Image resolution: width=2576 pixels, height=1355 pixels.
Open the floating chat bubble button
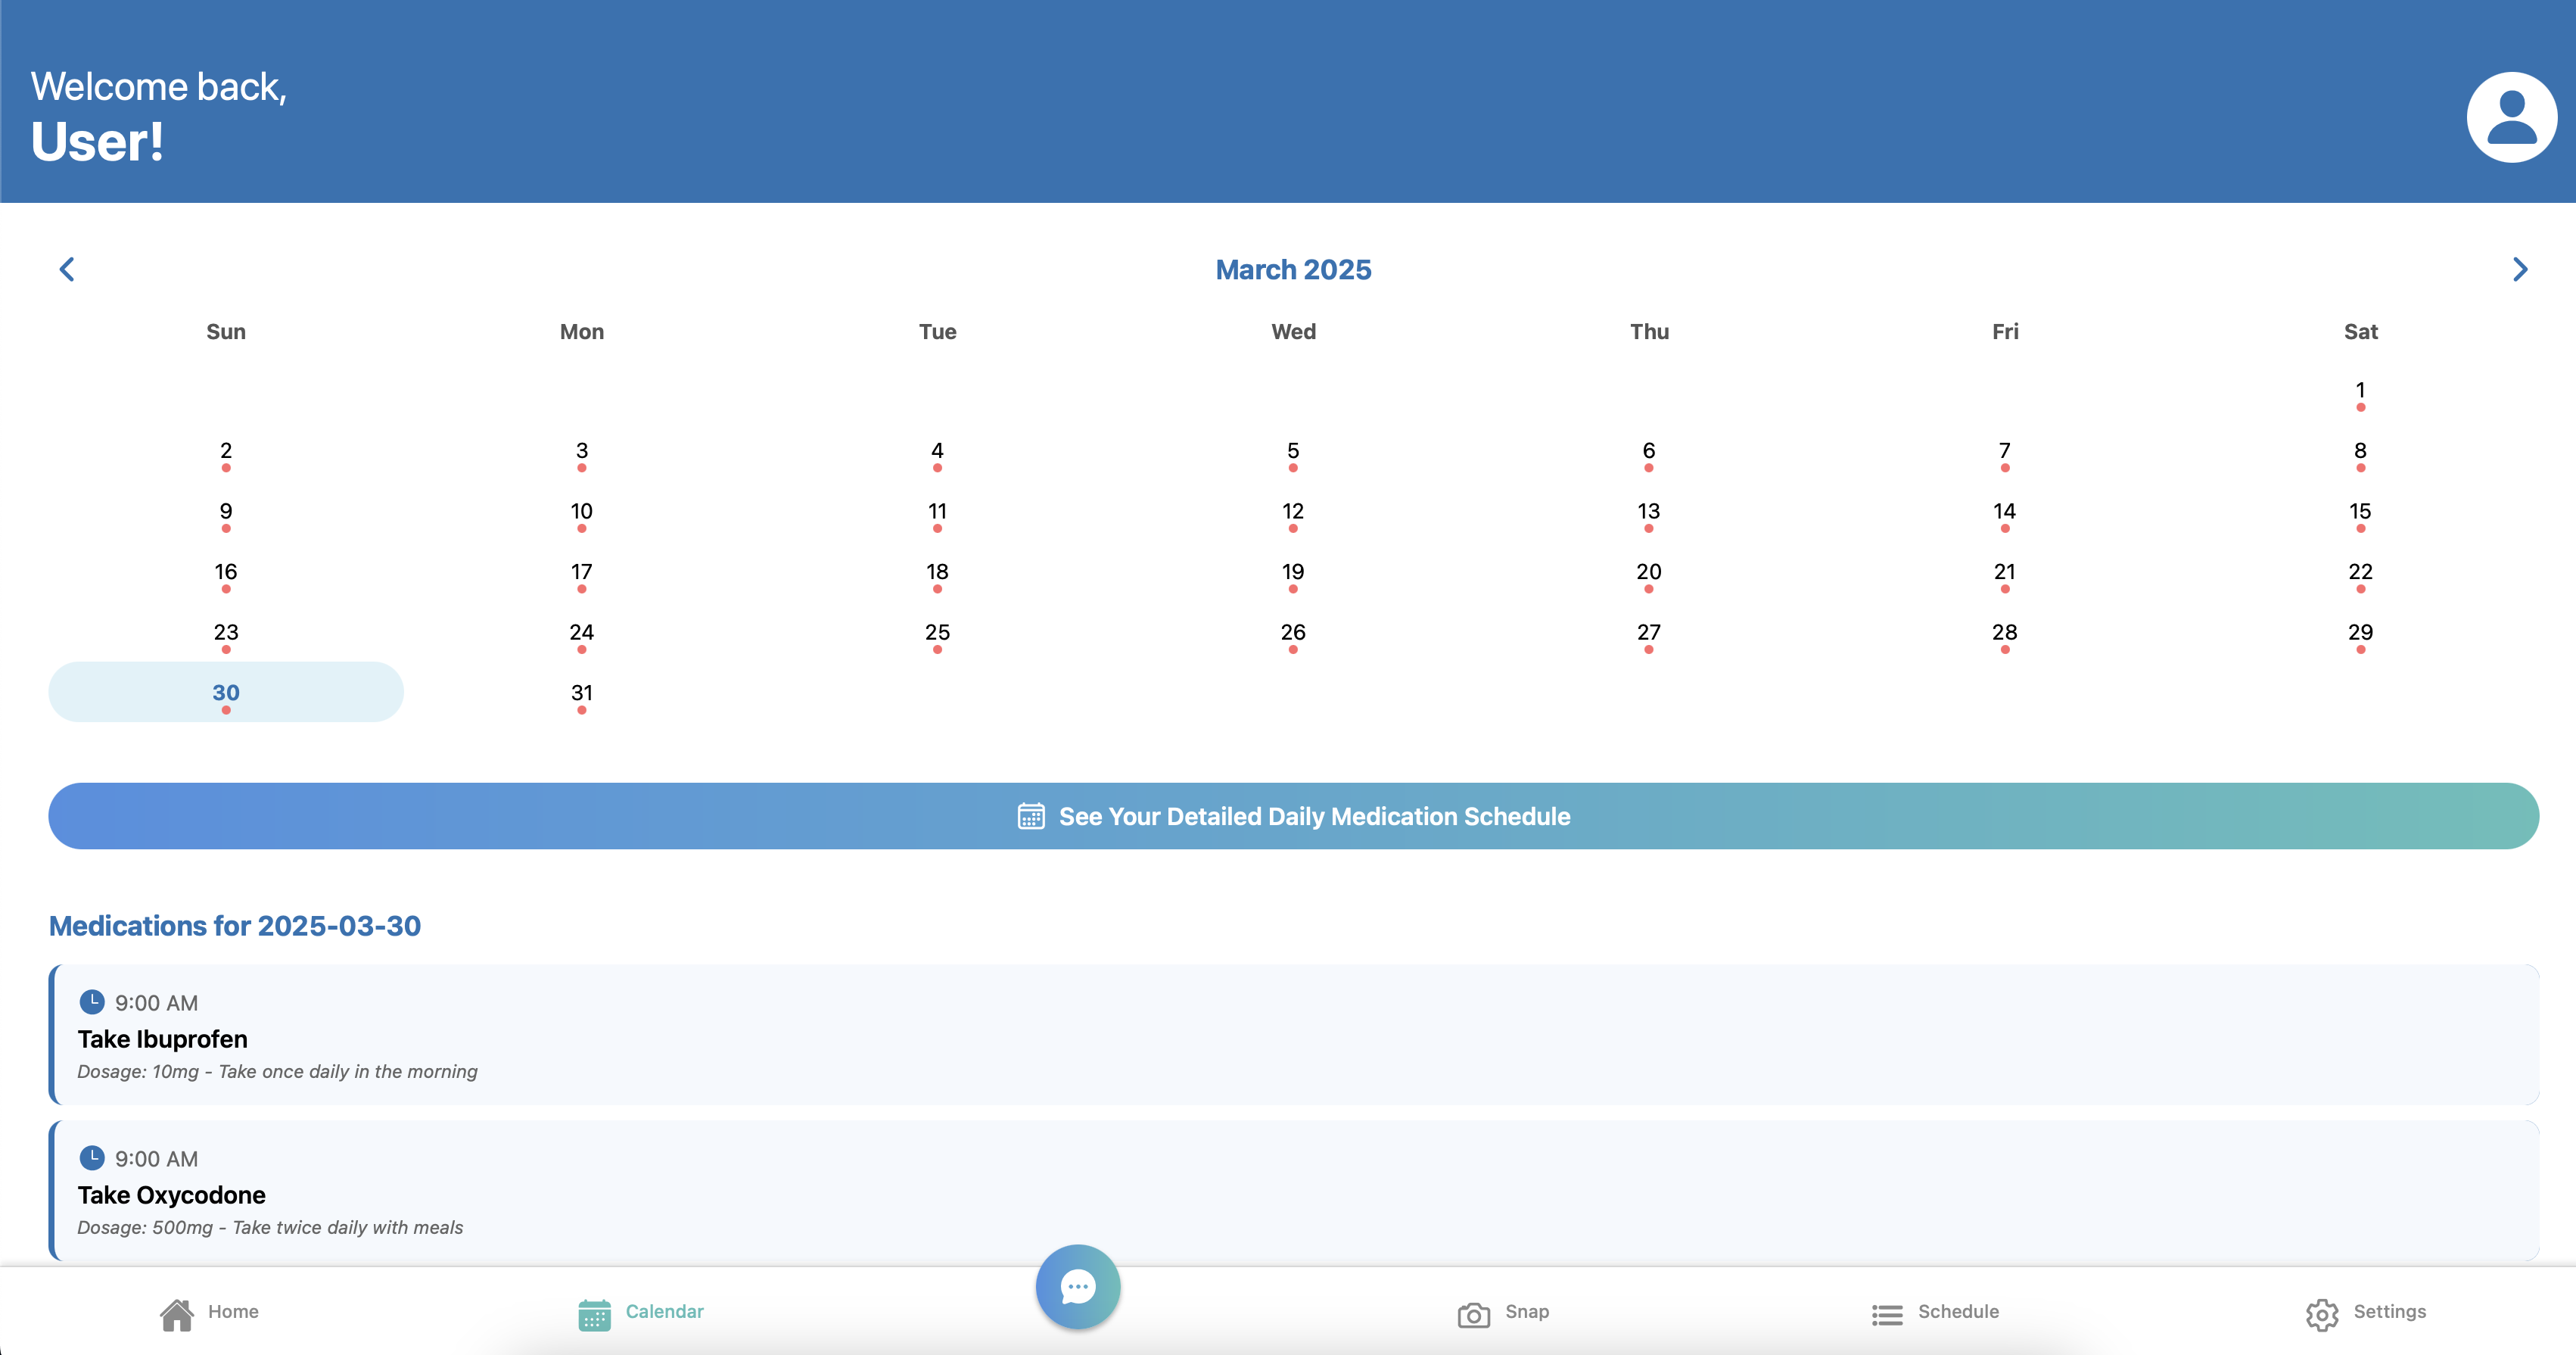pos(1077,1286)
